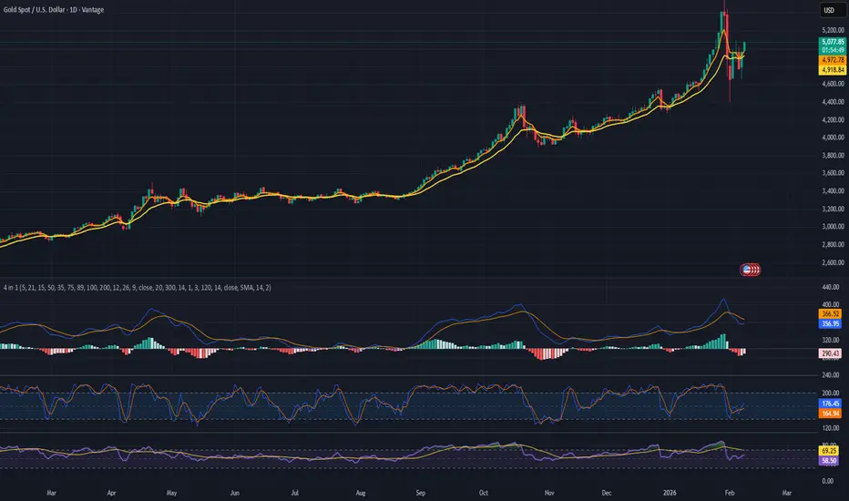Viewport: 849px width, 501px height.
Task: Click the 3,800.00 price axis label
Action: 833,156
